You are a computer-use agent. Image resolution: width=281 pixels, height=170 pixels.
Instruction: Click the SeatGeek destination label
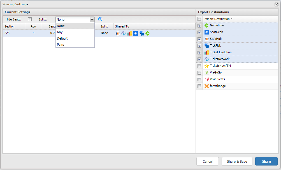coord(217,32)
